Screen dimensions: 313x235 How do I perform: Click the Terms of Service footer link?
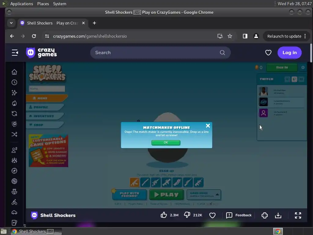(x=159, y=204)
